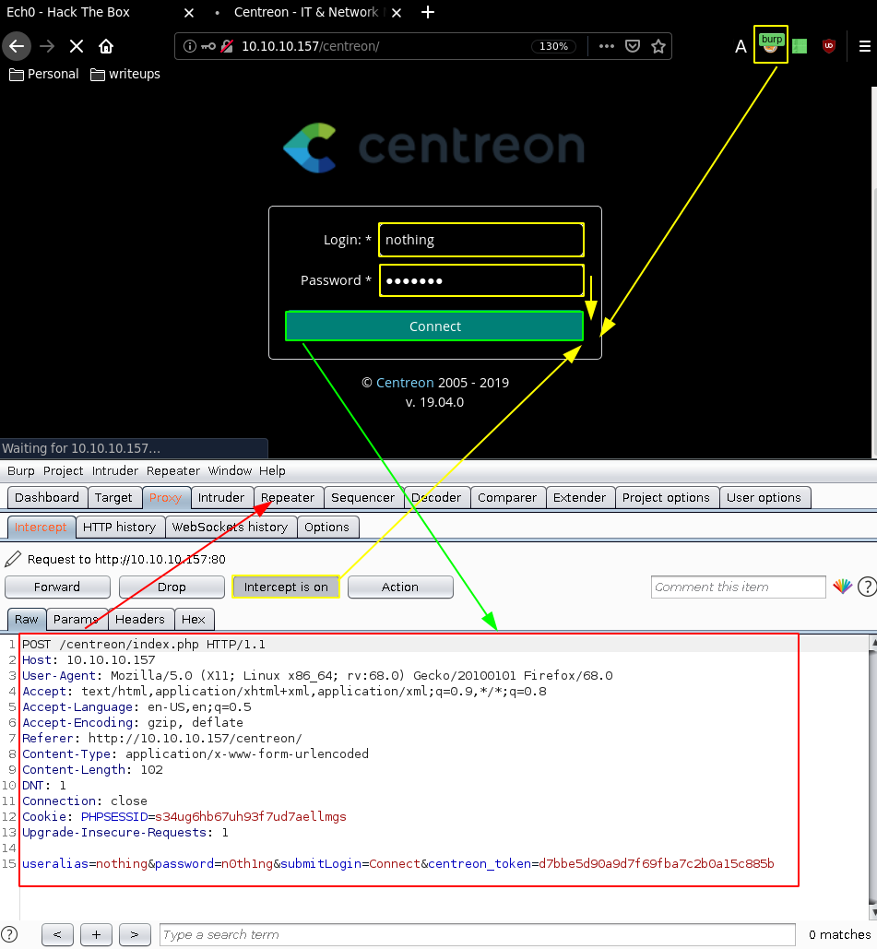Switch to the Repeater tool tab
Viewport: 877px width, 949px height.
[288, 497]
